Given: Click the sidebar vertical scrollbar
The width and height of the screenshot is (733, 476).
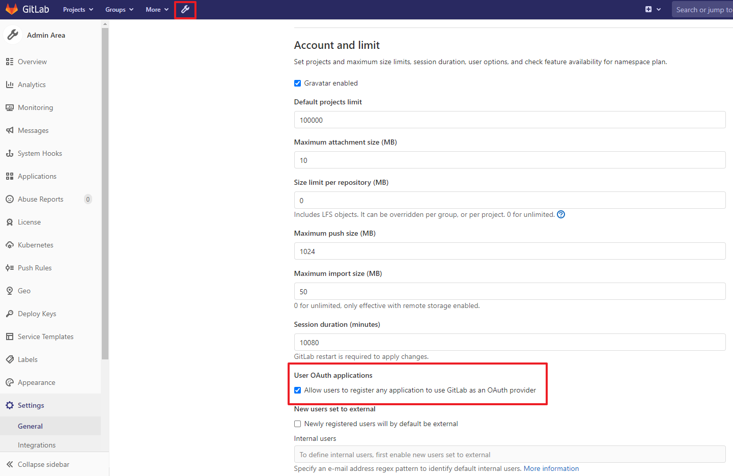Looking at the screenshot, I should 105,193.
